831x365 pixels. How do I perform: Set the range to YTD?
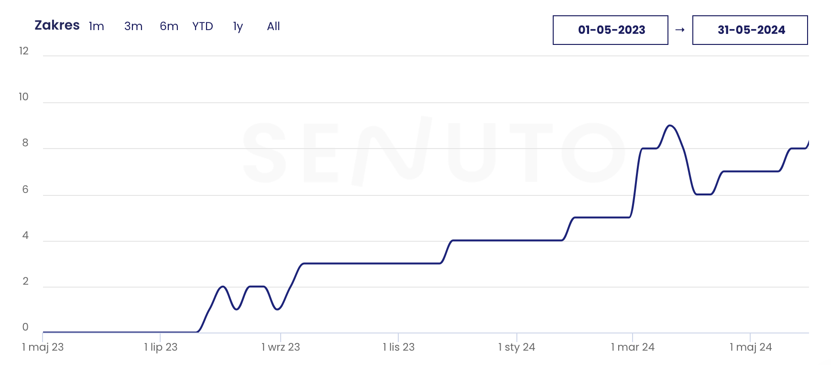[x=203, y=26]
